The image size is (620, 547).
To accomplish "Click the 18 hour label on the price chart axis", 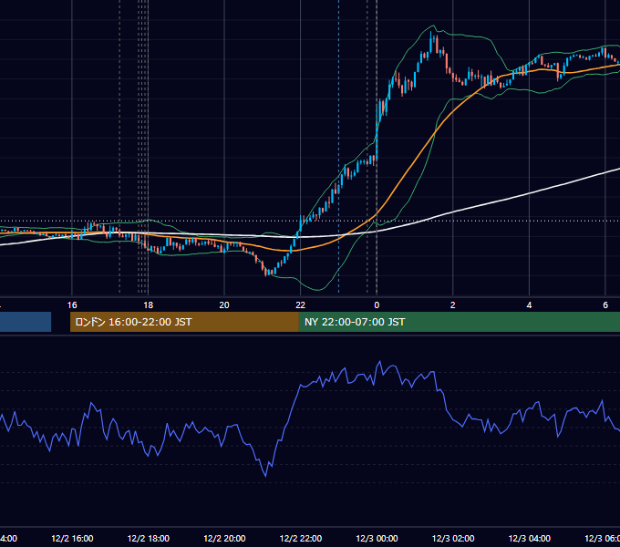I will 148,305.
